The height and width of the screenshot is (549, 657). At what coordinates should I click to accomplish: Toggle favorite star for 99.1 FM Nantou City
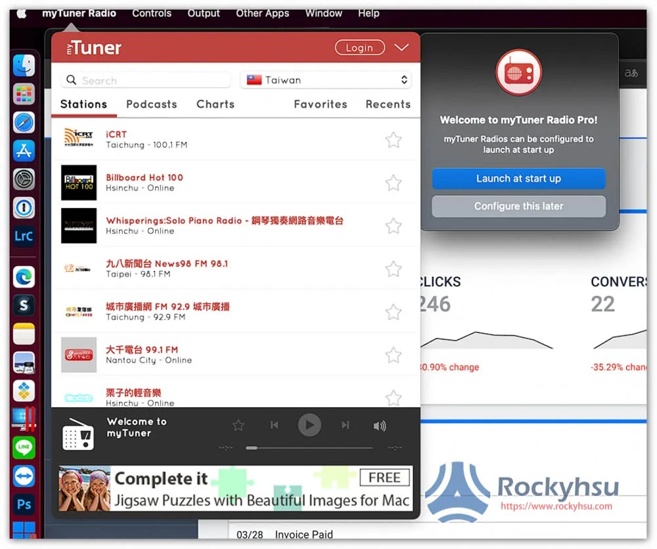[394, 355]
